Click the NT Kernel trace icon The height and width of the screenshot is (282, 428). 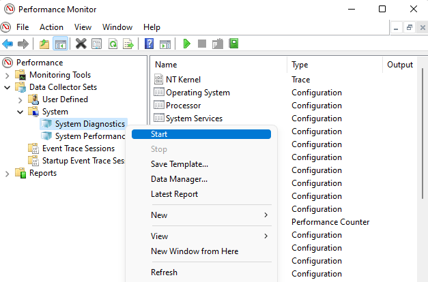point(159,79)
